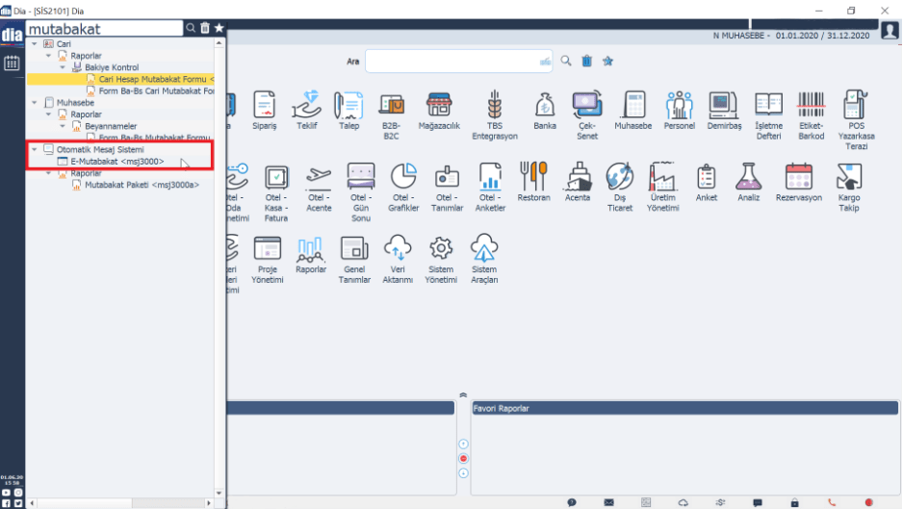Open the Muhasebe module icon
903x509 pixels.
pos(633,106)
